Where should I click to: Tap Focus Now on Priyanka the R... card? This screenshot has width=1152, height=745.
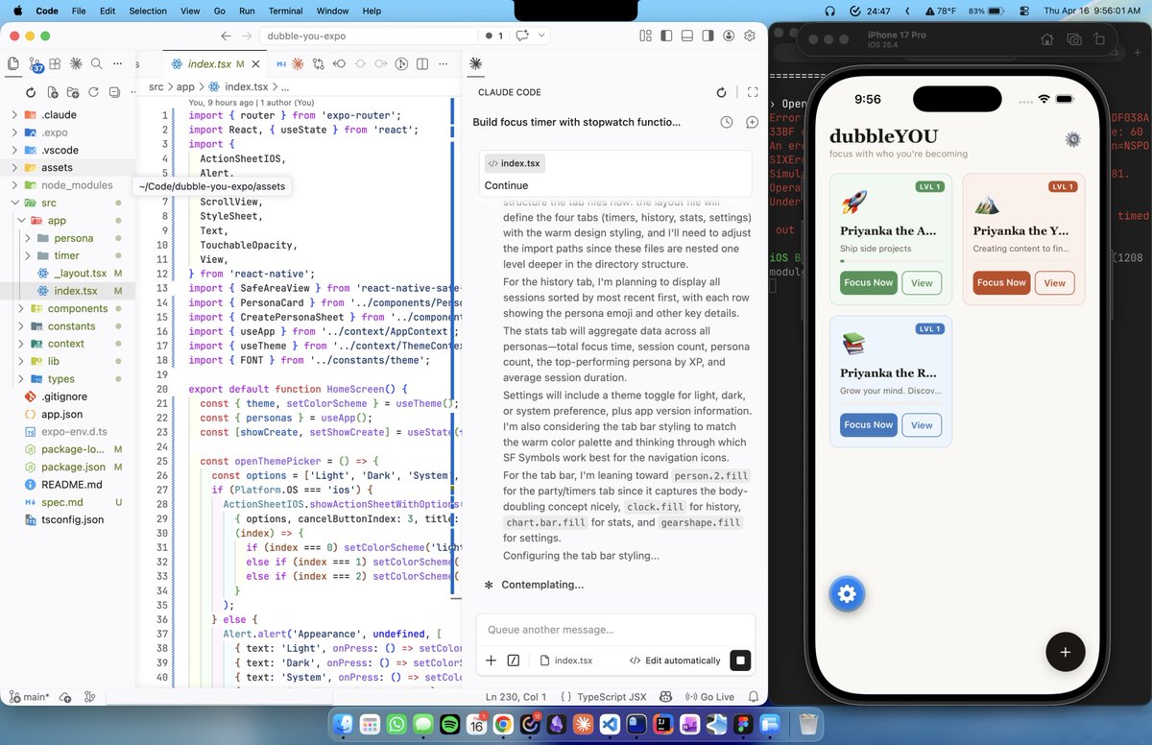868,424
